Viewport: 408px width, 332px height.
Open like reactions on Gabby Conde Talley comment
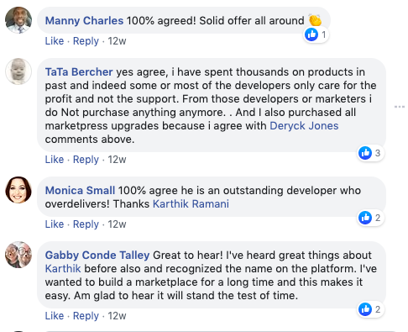[371, 309]
